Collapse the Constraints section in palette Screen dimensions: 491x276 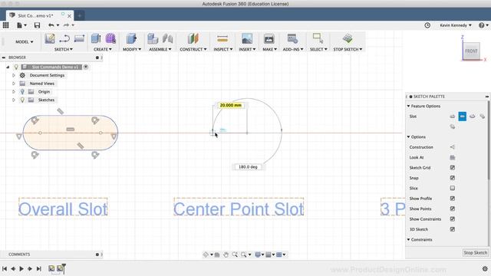tap(408, 239)
